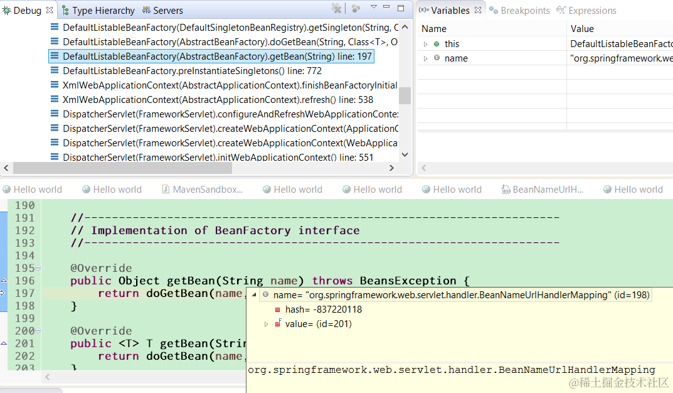Click the name variable icon in hover popup

click(266, 294)
